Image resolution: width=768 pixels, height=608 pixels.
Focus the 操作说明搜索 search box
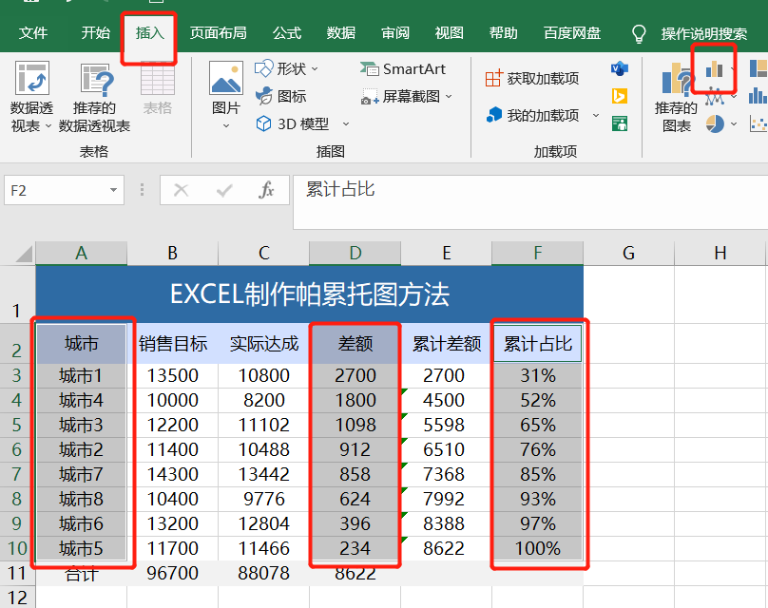coord(703,34)
